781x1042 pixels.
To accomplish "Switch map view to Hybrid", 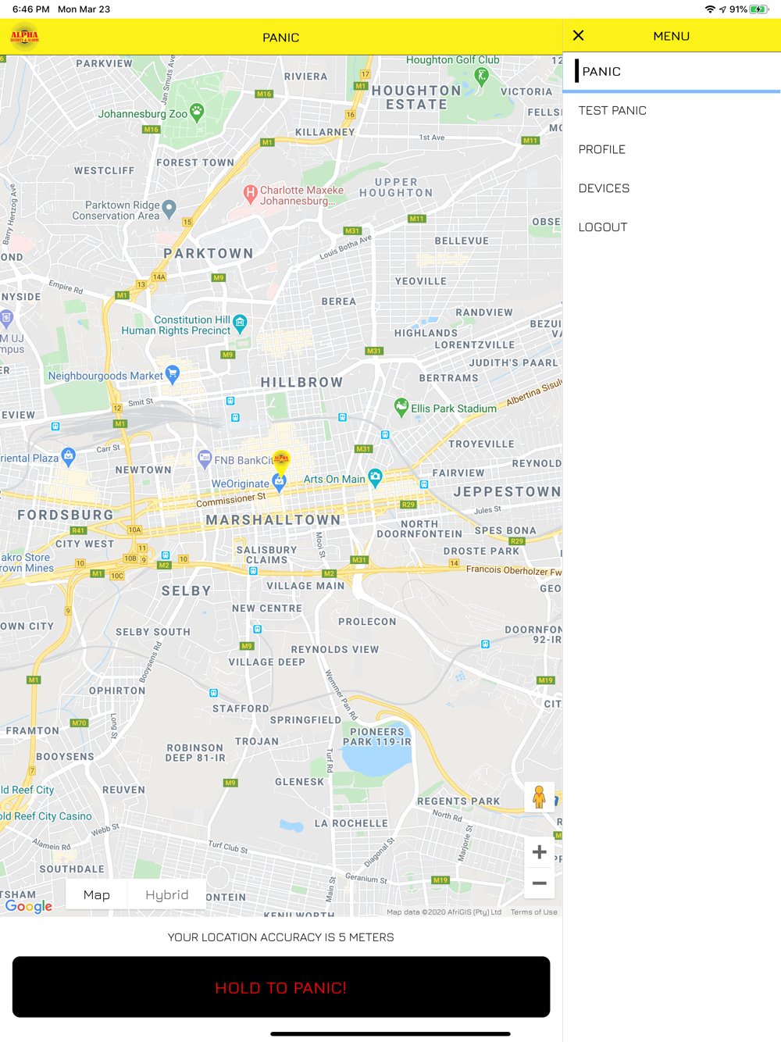I will [x=166, y=894].
